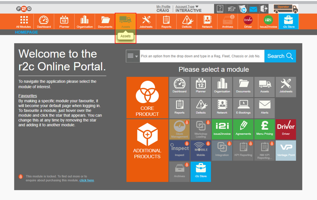Click the Favourites heading text
Viewport: 317px width, 200px height.
click(28, 96)
